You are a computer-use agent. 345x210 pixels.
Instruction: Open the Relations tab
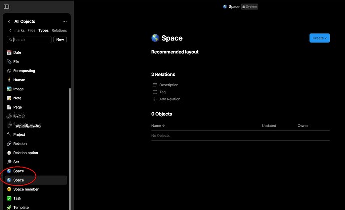pyautogui.click(x=59, y=30)
